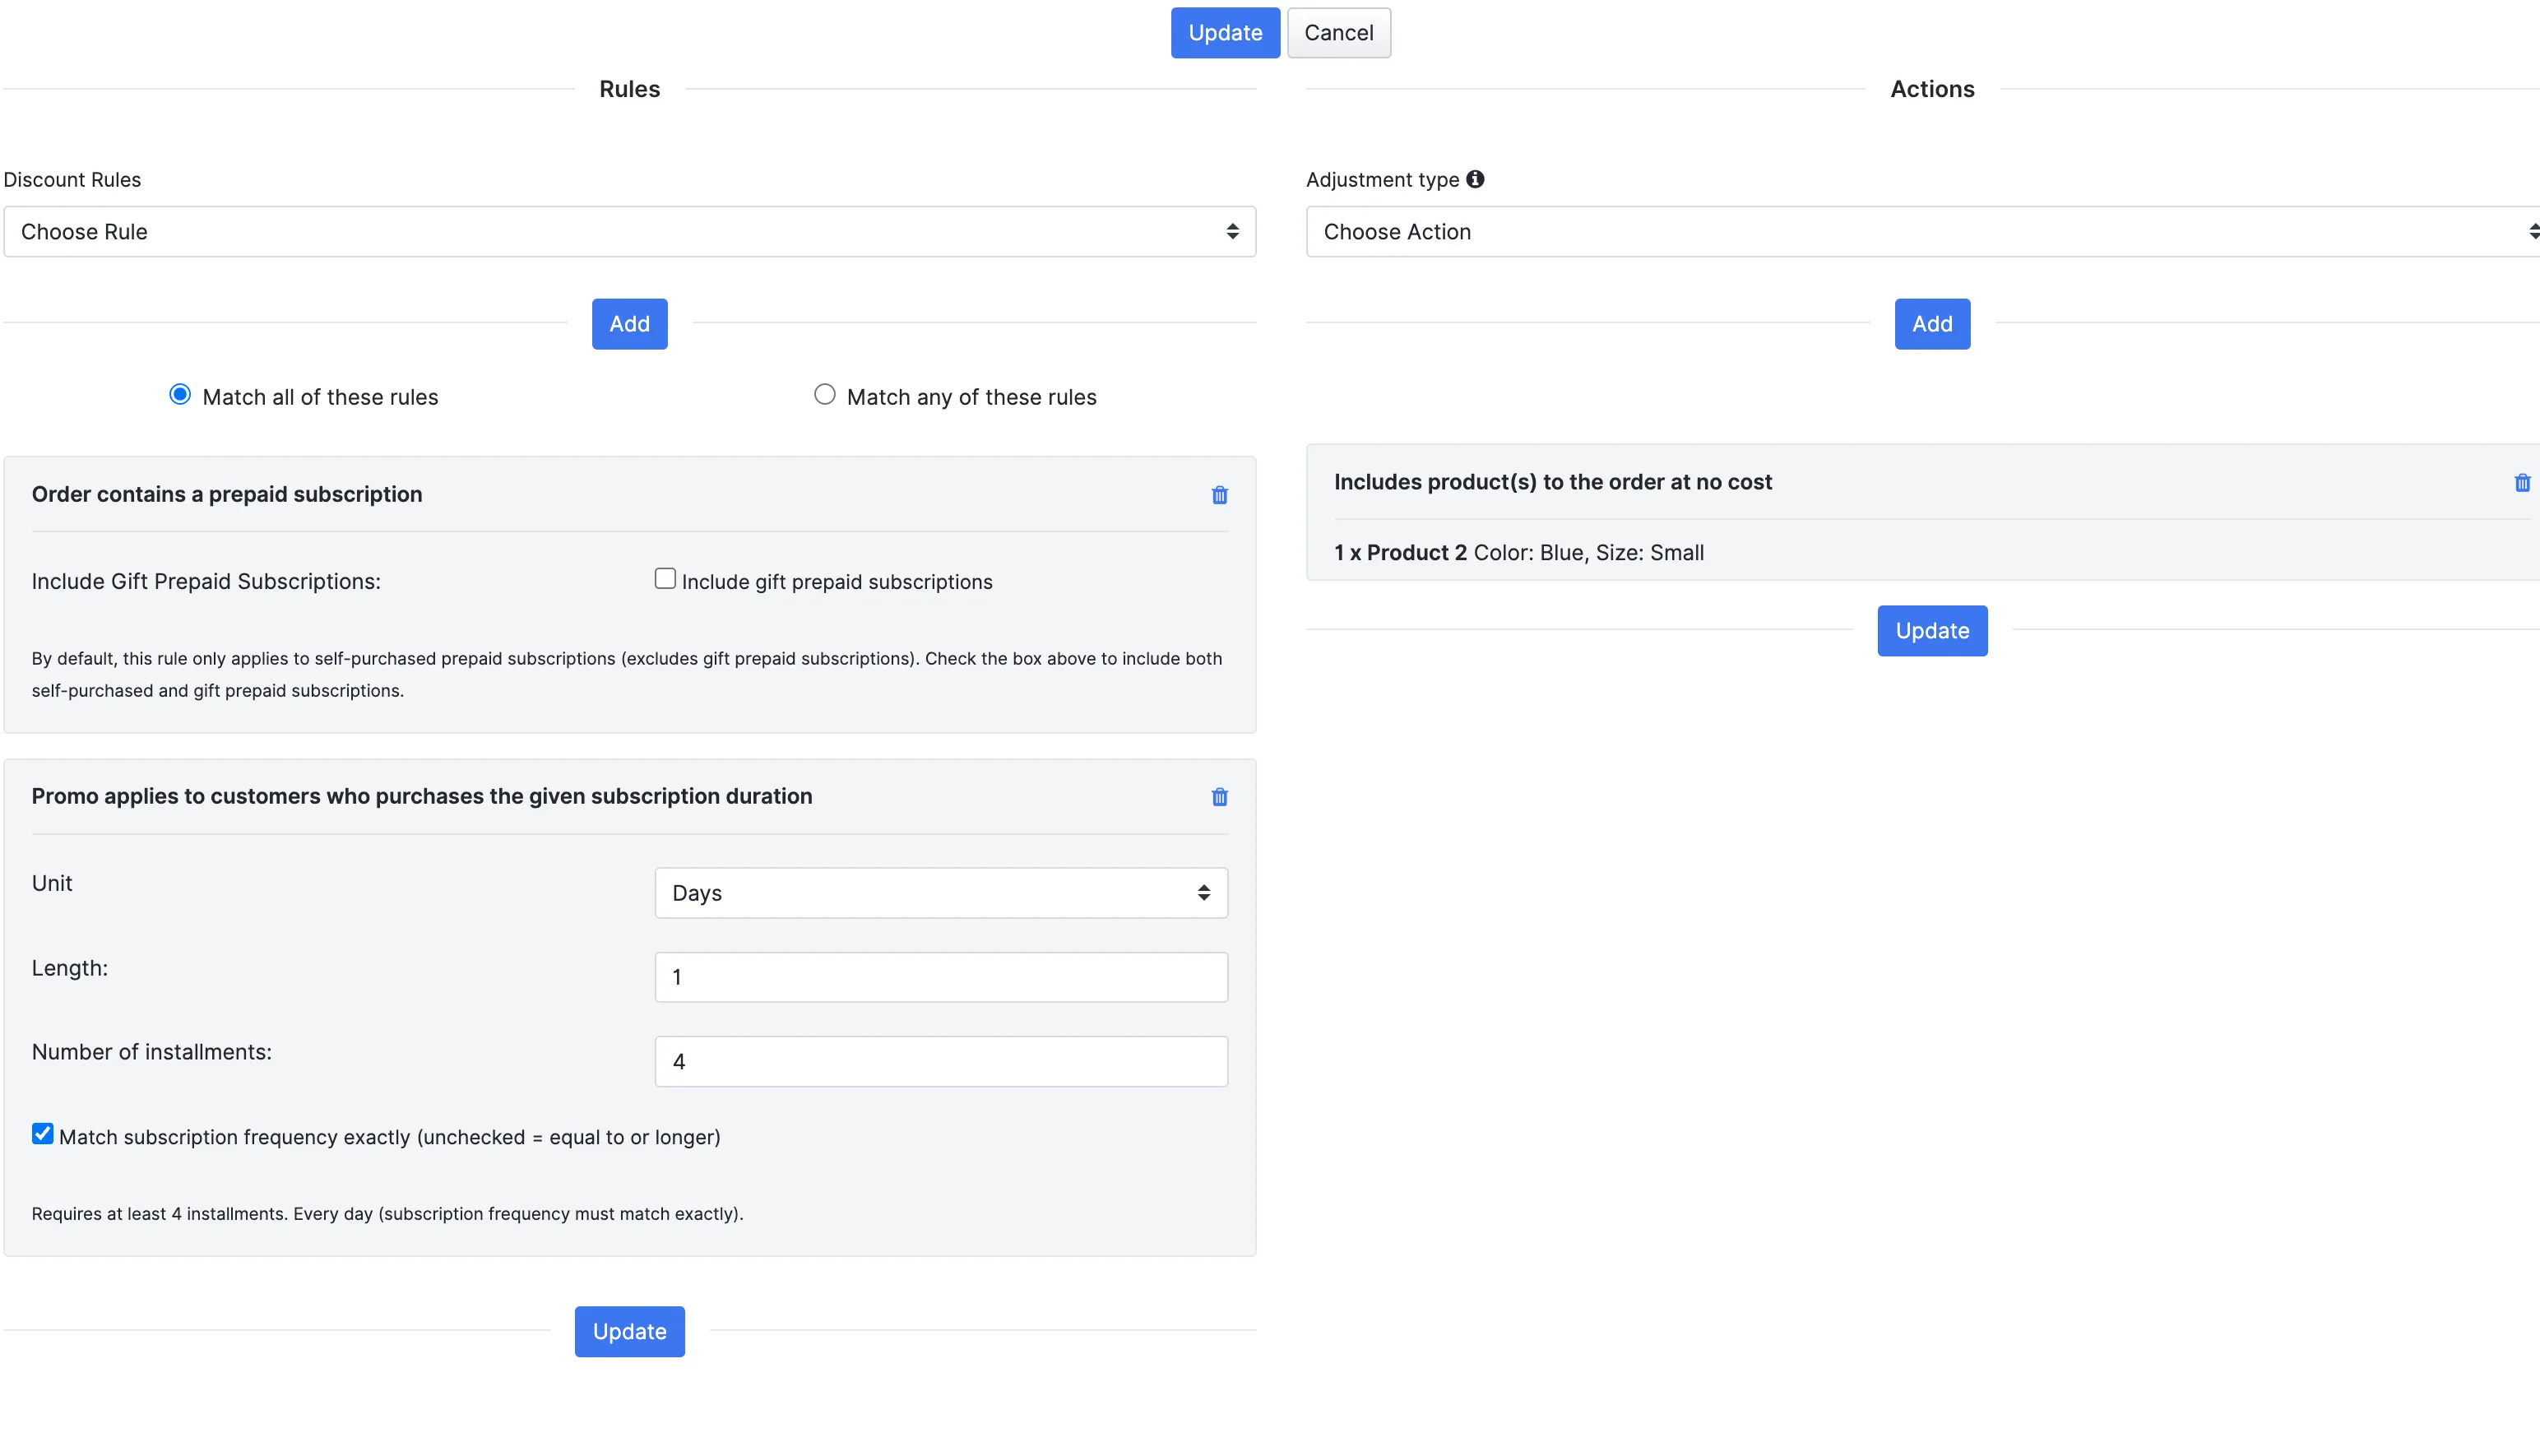Select Match all of these rules

coord(180,395)
